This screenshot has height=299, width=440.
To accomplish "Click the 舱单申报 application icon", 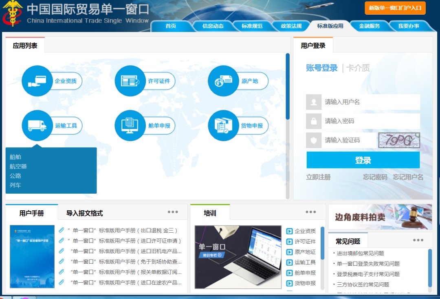I will pos(130,126).
